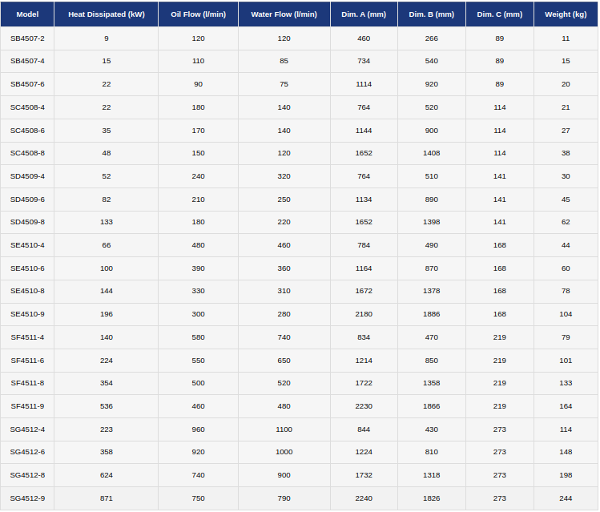The height and width of the screenshot is (512, 600).
Task: Click heat dissipated value 871
Action: point(106,498)
